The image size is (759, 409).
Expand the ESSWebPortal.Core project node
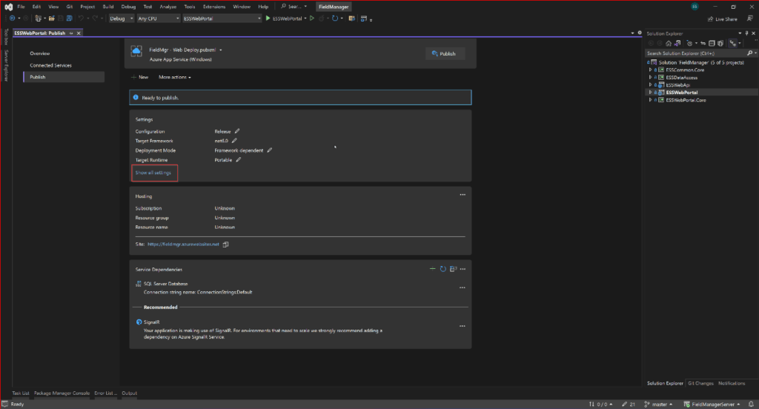[x=650, y=100]
